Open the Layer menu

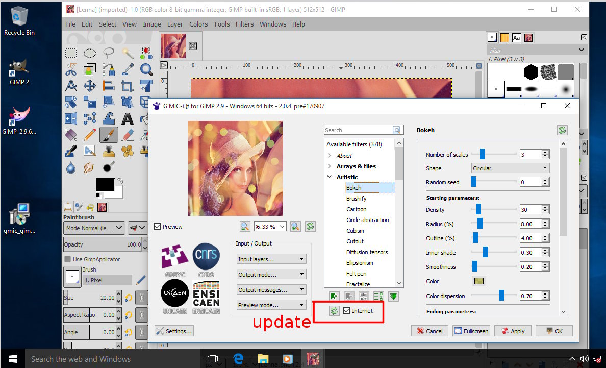pos(174,24)
